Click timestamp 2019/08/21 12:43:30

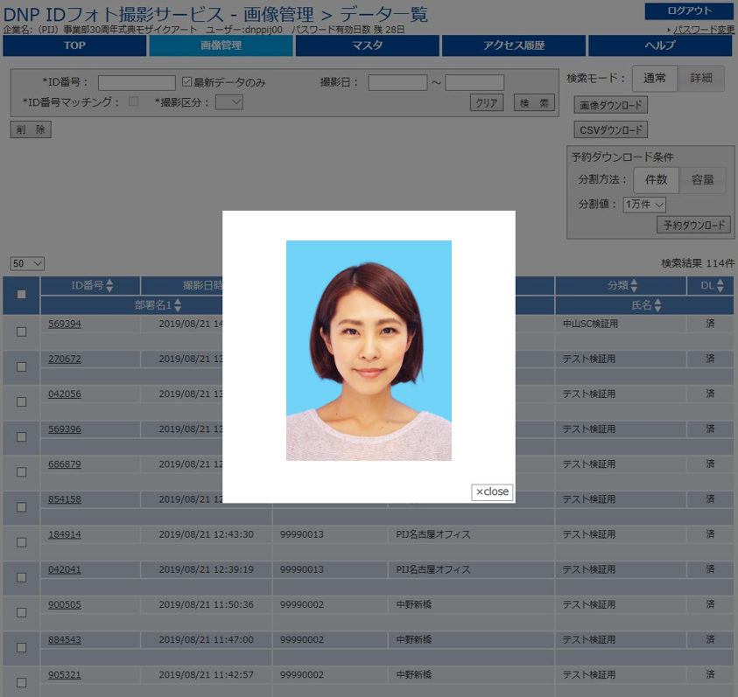pos(206,534)
